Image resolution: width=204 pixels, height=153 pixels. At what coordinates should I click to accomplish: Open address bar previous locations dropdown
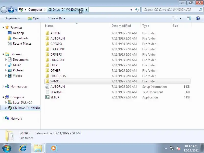point(131,10)
